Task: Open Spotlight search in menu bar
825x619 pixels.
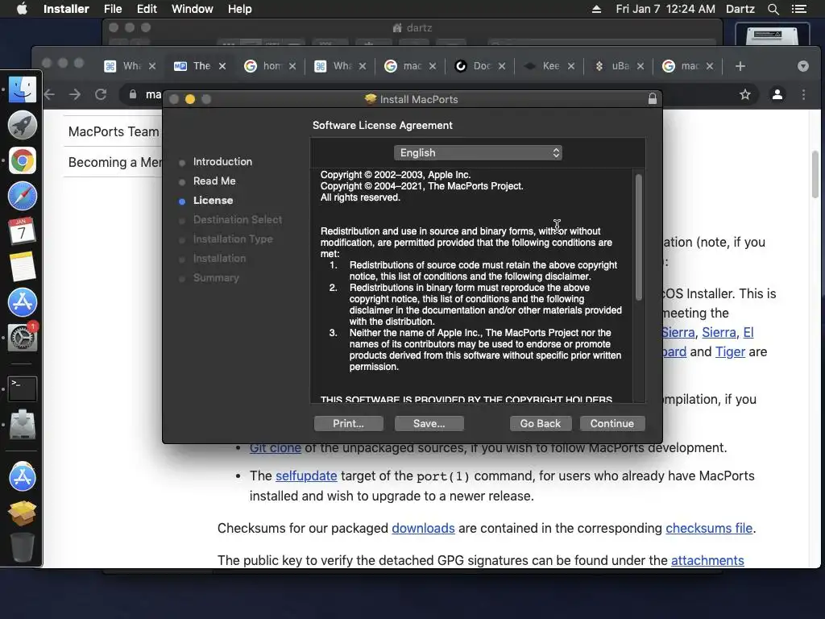Action: point(773,9)
